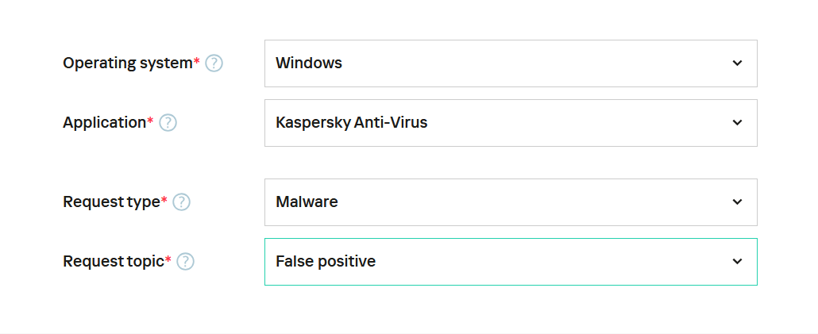Viewport: 818px width, 334px height.
Task: Click the red asterisk after Application
Action: [x=150, y=121]
